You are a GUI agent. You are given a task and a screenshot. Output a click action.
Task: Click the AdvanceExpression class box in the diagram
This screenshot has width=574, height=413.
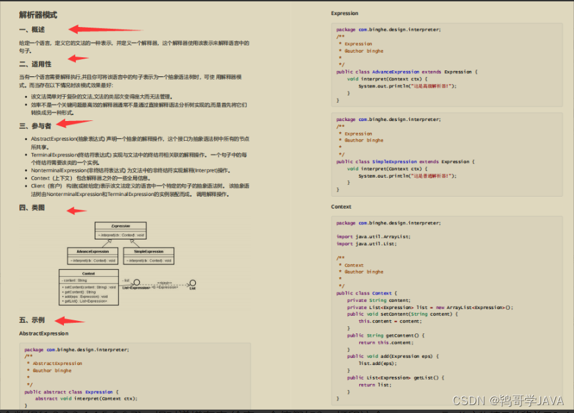point(93,256)
